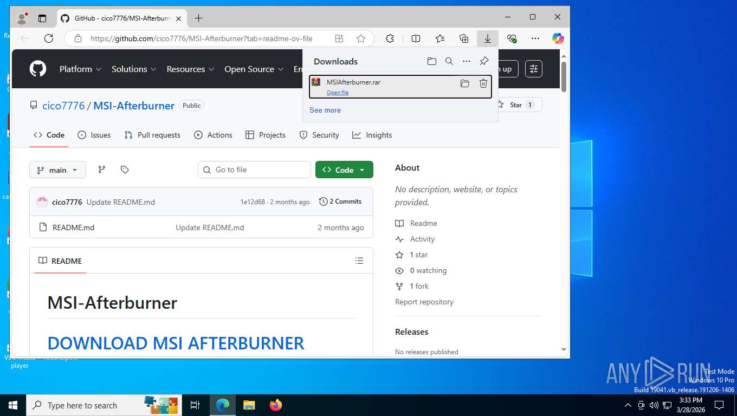Open Browser essentials heart icon
737x416 pixels.
click(x=512, y=38)
